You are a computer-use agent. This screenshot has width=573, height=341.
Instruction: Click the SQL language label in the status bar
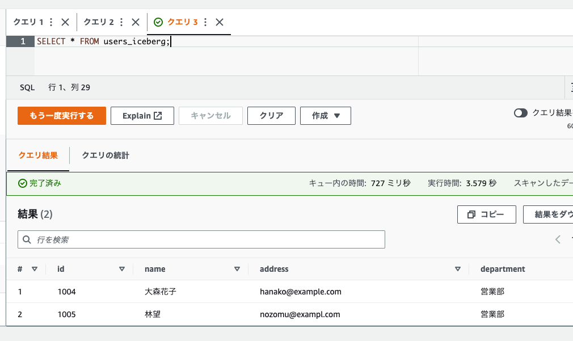(27, 88)
